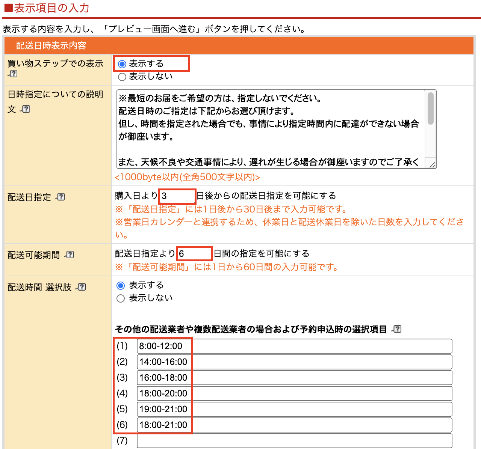Click the 配送日時表示内容 section header
Viewport: 481px width, 449px height.
tap(239, 45)
